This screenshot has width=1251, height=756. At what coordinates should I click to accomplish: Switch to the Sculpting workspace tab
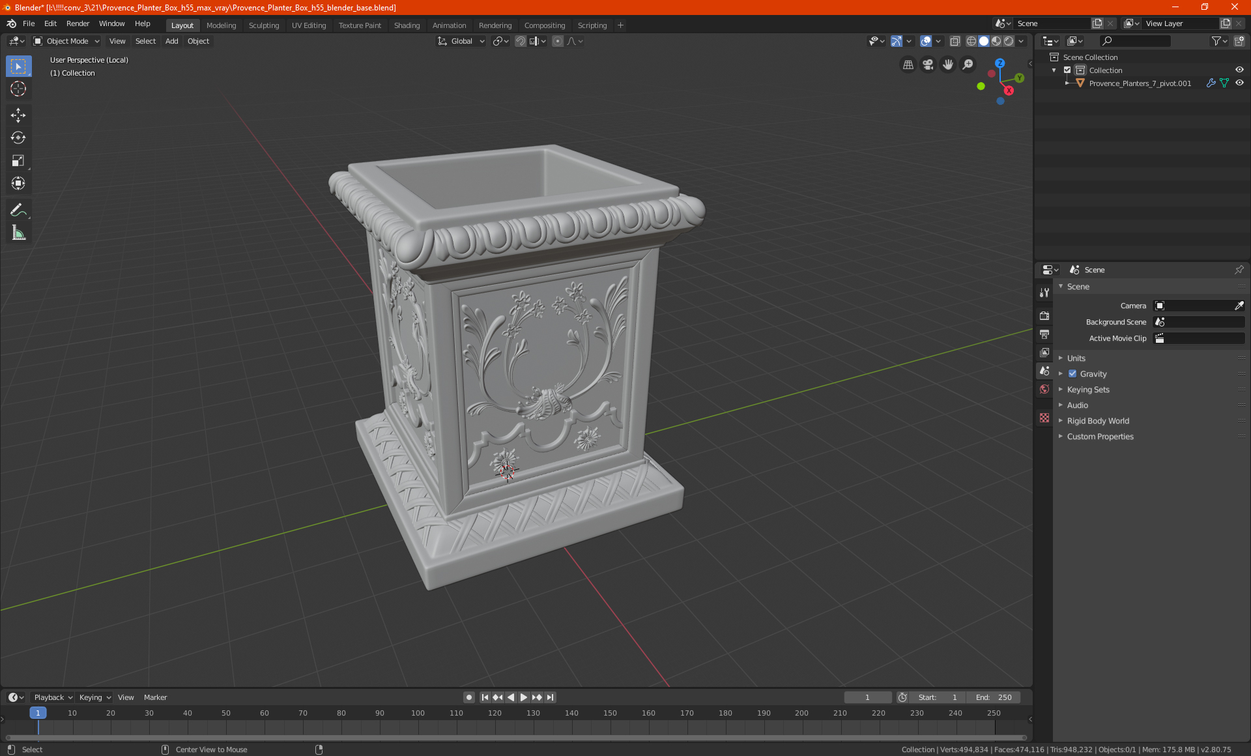point(263,25)
